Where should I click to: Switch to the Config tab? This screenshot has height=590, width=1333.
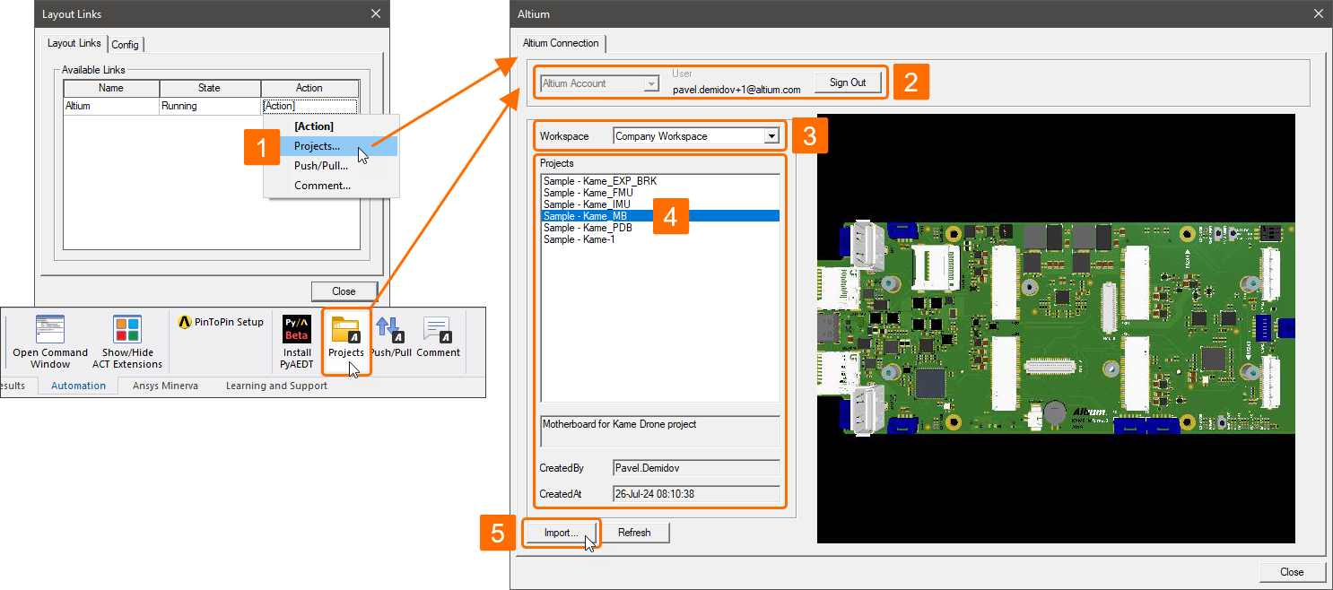point(125,45)
